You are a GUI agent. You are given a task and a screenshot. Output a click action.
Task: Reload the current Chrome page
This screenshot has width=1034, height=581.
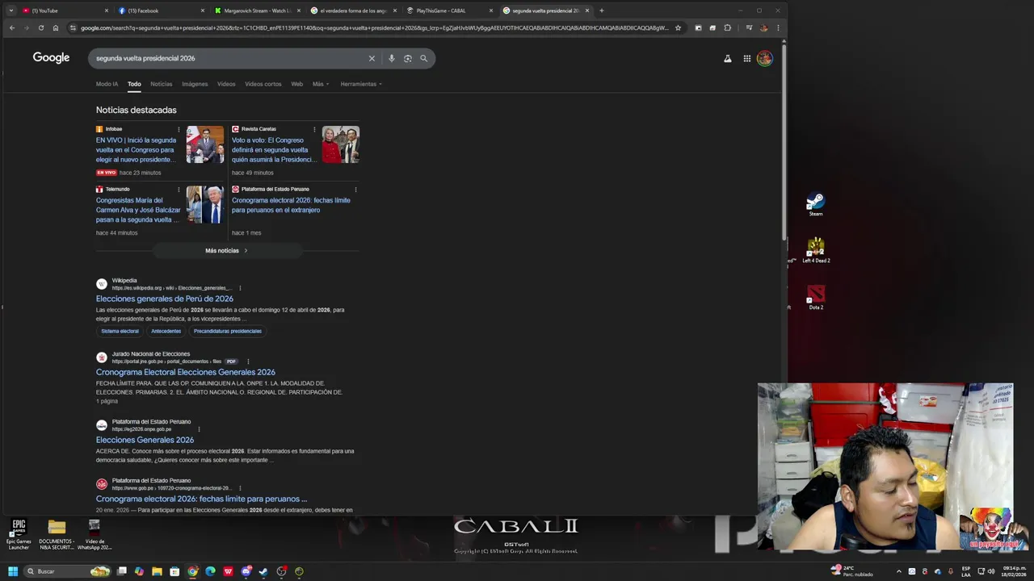point(40,27)
